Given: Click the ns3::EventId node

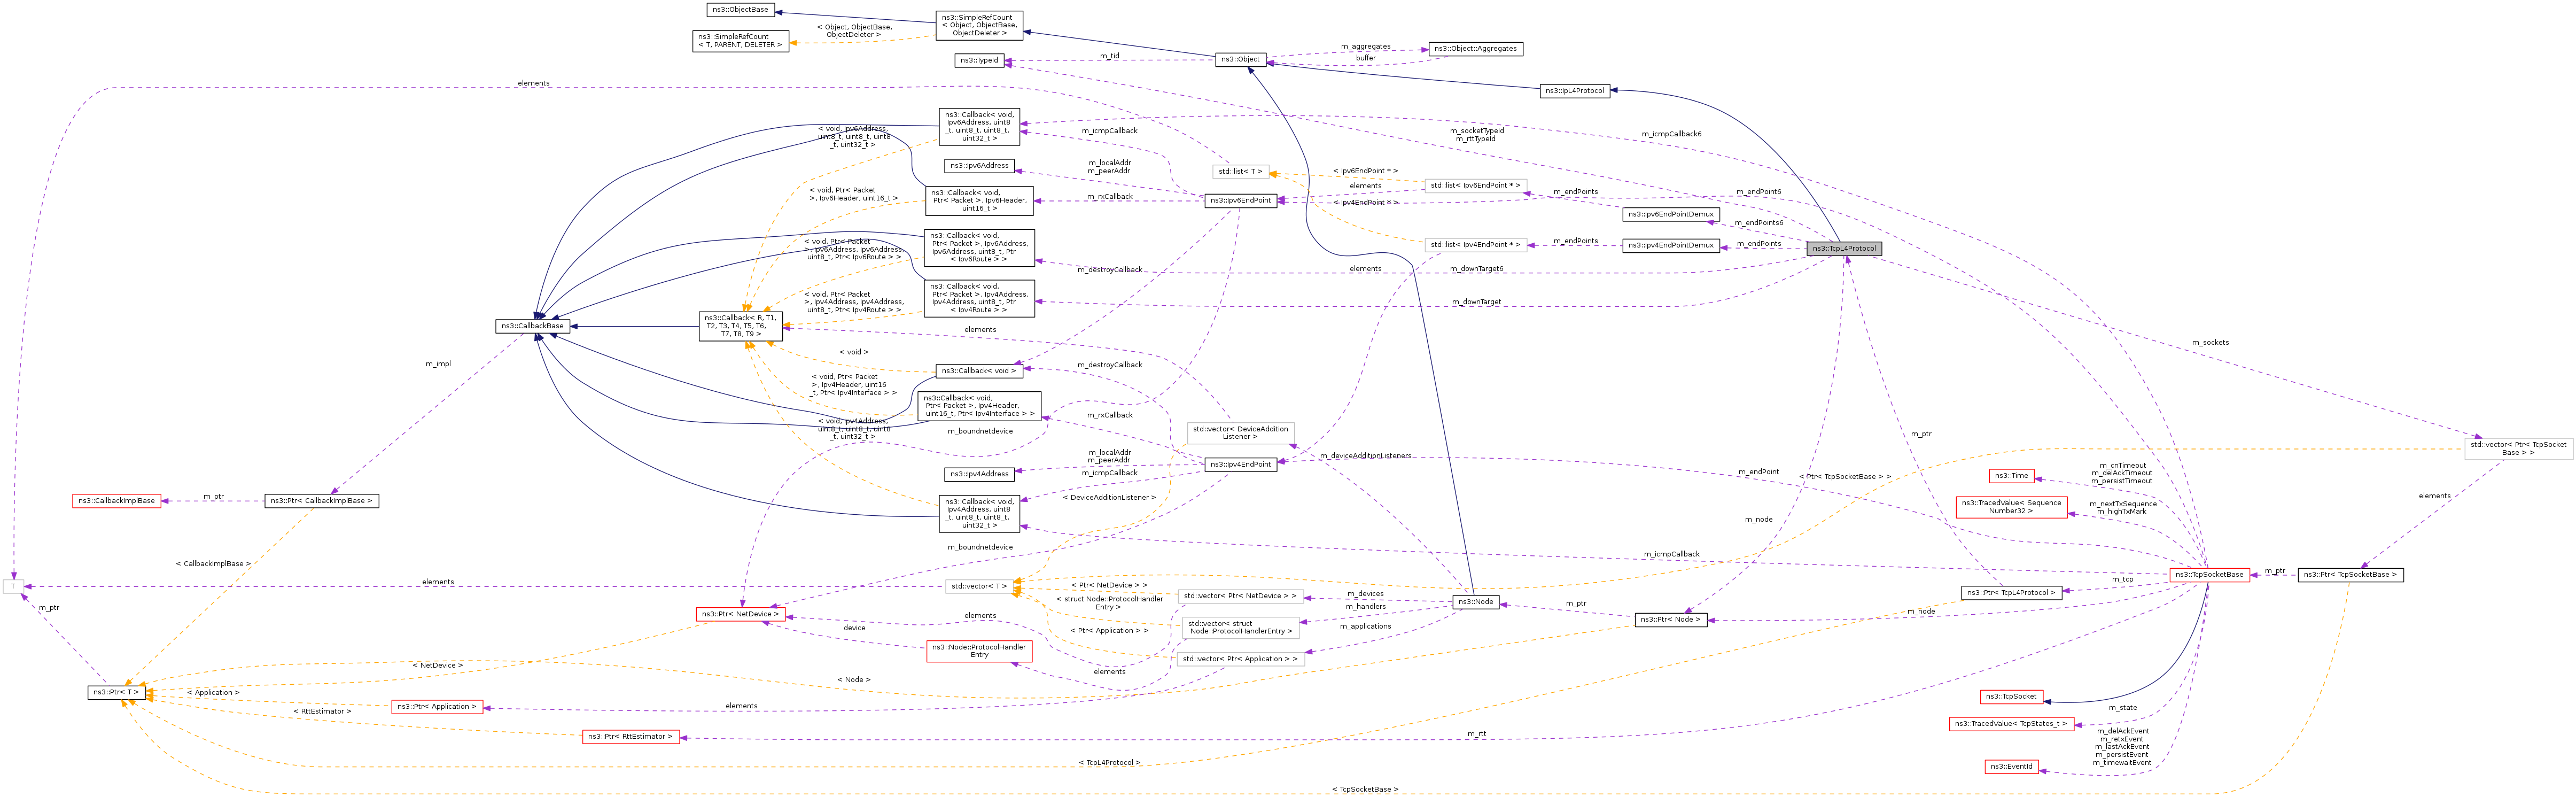Looking at the screenshot, I should pyautogui.click(x=2011, y=767).
